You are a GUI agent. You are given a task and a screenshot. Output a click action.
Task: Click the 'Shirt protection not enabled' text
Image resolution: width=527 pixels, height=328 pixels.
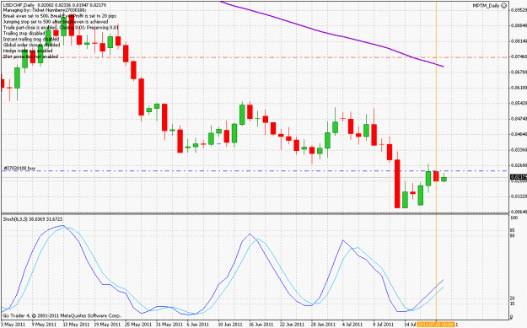pyautogui.click(x=30, y=56)
